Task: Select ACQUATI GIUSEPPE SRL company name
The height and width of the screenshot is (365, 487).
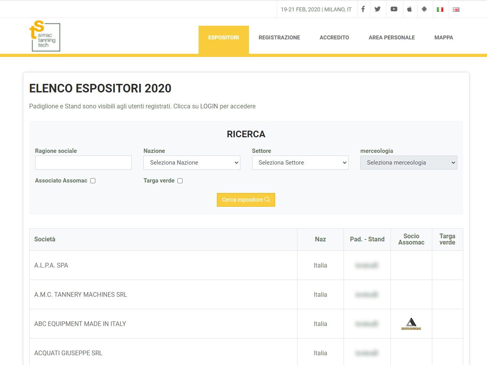Action: [x=68, y=353]
